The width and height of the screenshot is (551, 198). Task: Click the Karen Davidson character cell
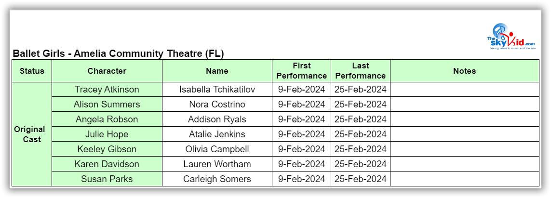[107, 164]
